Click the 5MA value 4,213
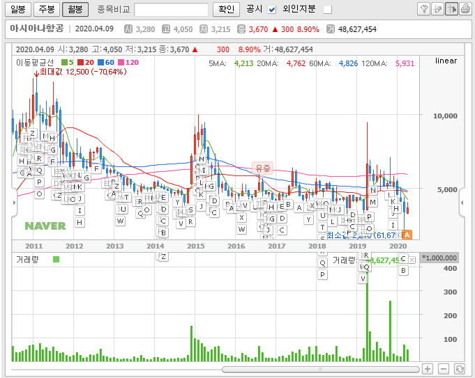The width and height of the screenshot is (475, 378). 243,63
